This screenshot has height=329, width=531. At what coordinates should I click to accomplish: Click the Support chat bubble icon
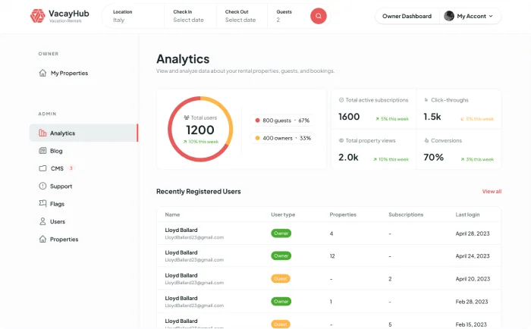tap(42, 186)
